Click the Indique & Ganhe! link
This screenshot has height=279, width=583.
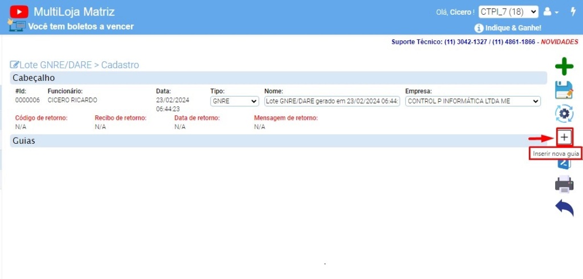tap(513, 28)
